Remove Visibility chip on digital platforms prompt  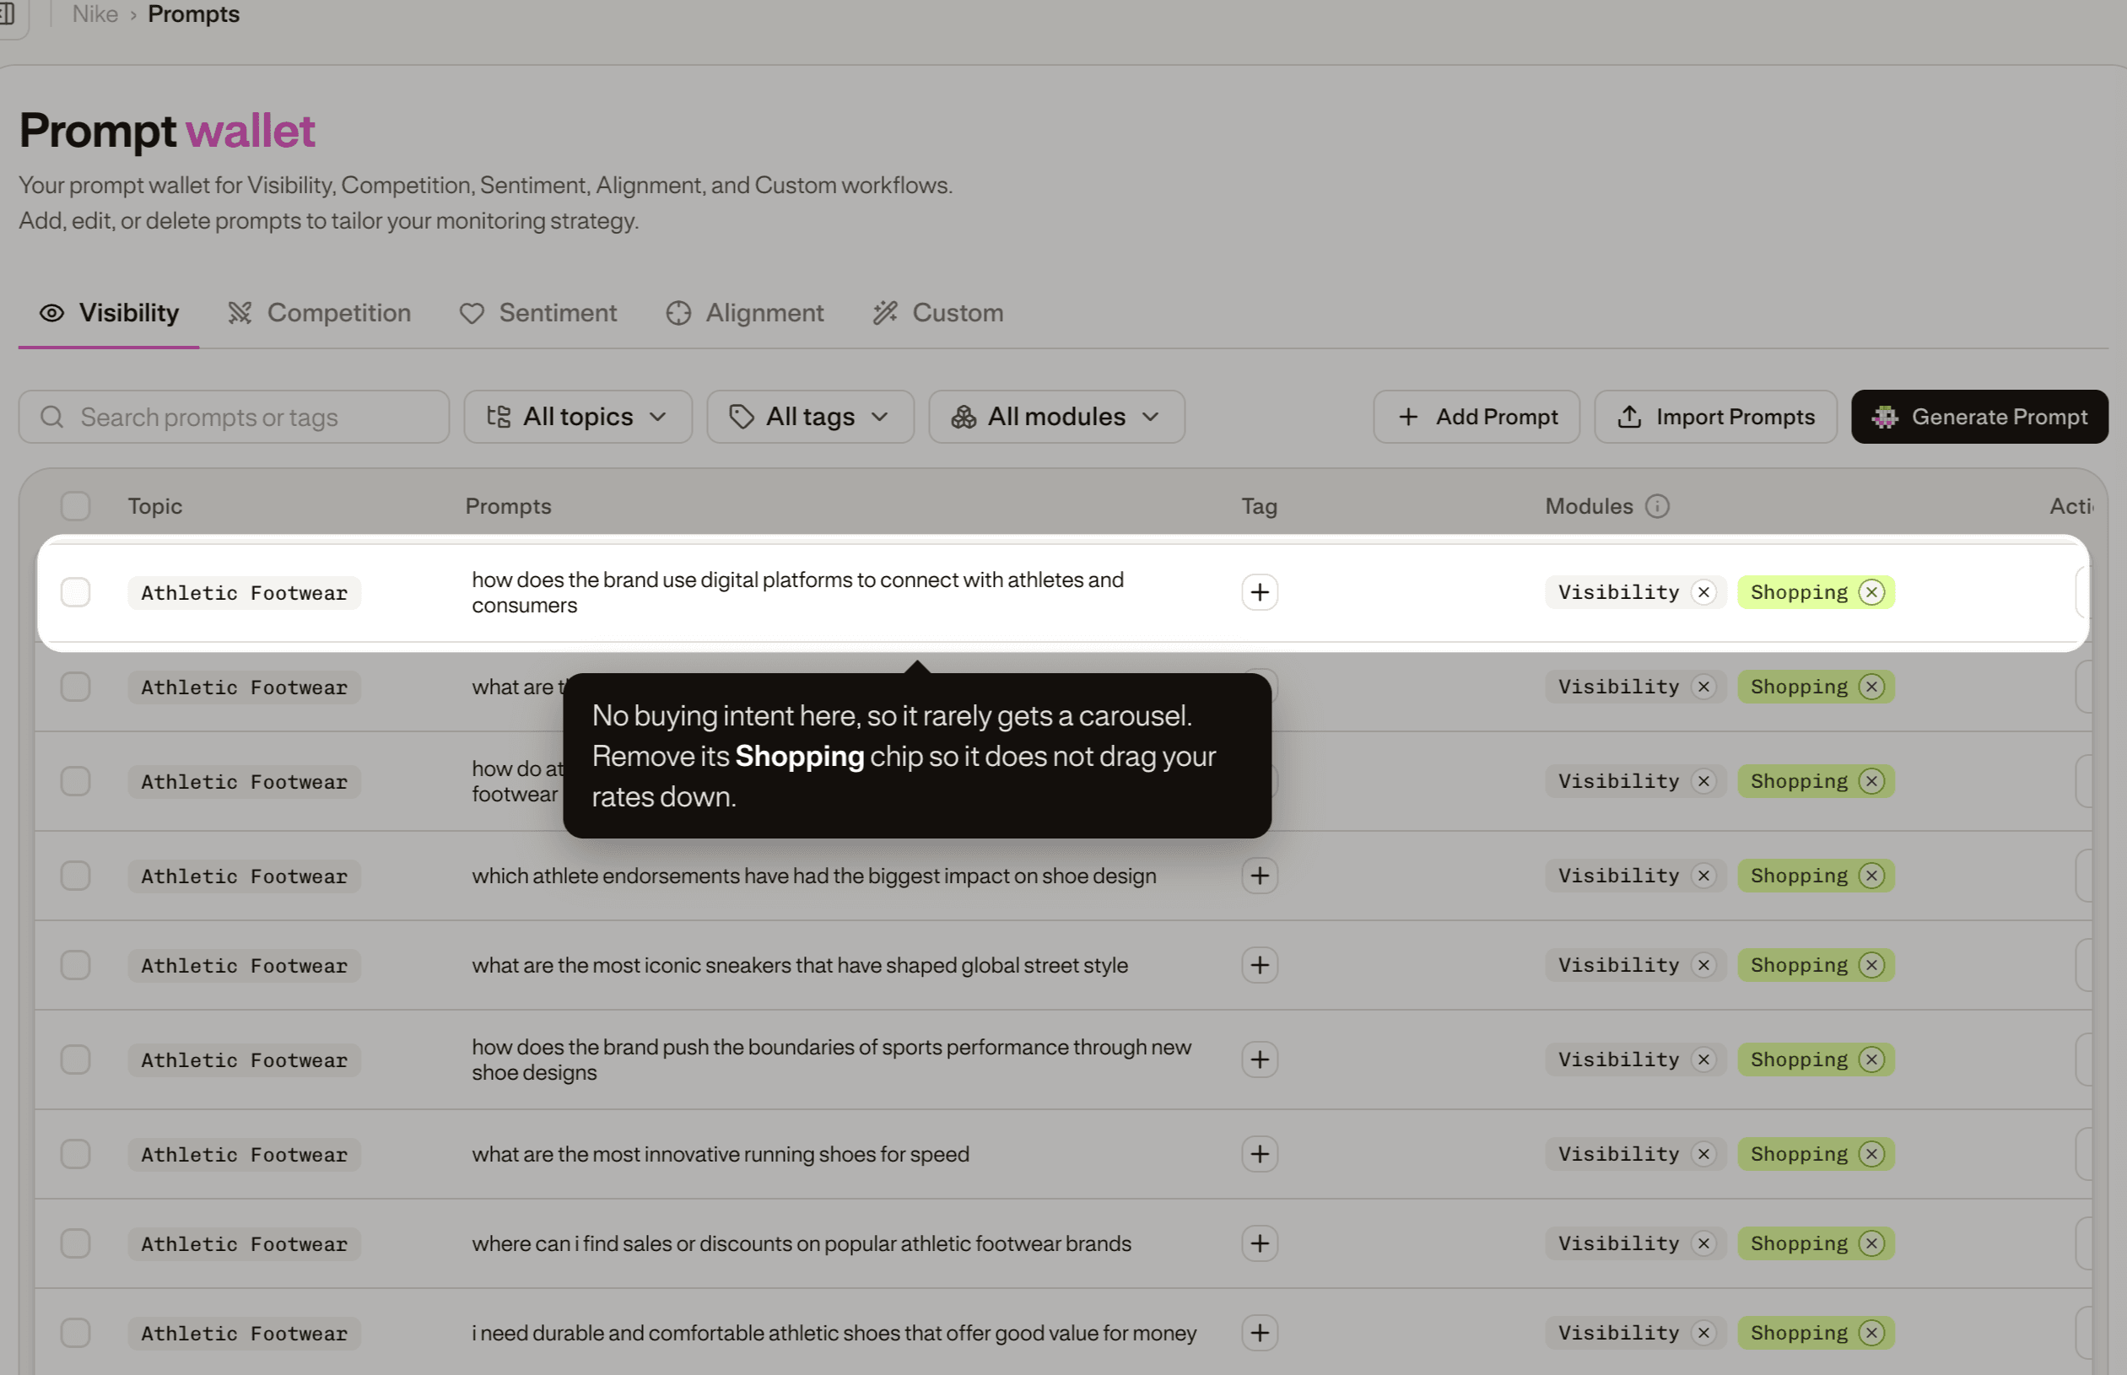[1703, 592]
